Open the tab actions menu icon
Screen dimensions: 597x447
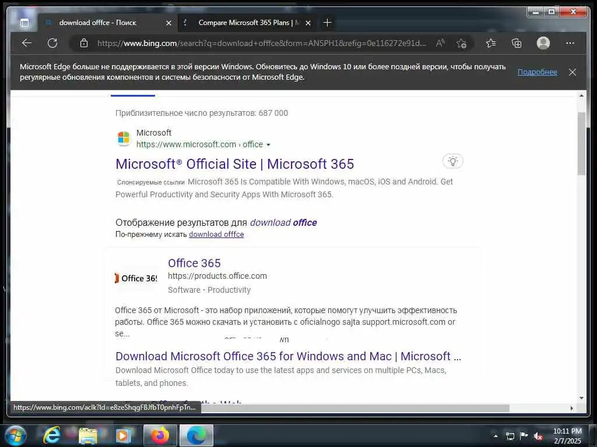pyautogui.click(x=24, y=23)
